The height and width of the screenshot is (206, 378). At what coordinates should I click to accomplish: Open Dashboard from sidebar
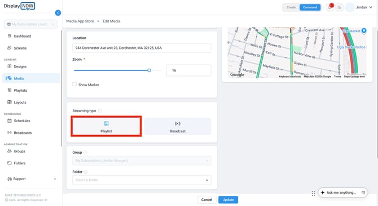point(23,36)
